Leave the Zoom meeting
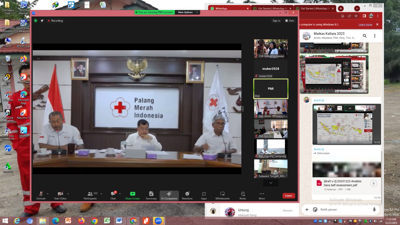The image size is (400, 225). click(x=288, y=195)
